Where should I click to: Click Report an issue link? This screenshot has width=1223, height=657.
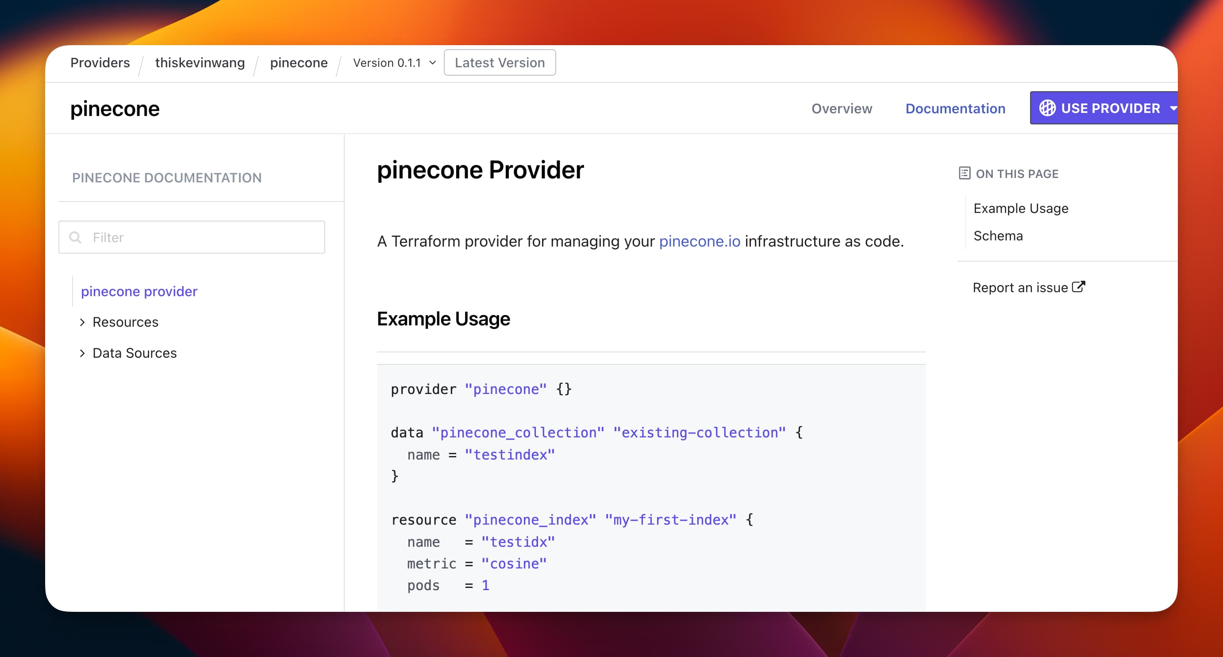pyautogui.click(x=1020, y=287)
